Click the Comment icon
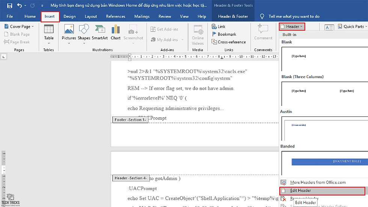 coord(263,29)
